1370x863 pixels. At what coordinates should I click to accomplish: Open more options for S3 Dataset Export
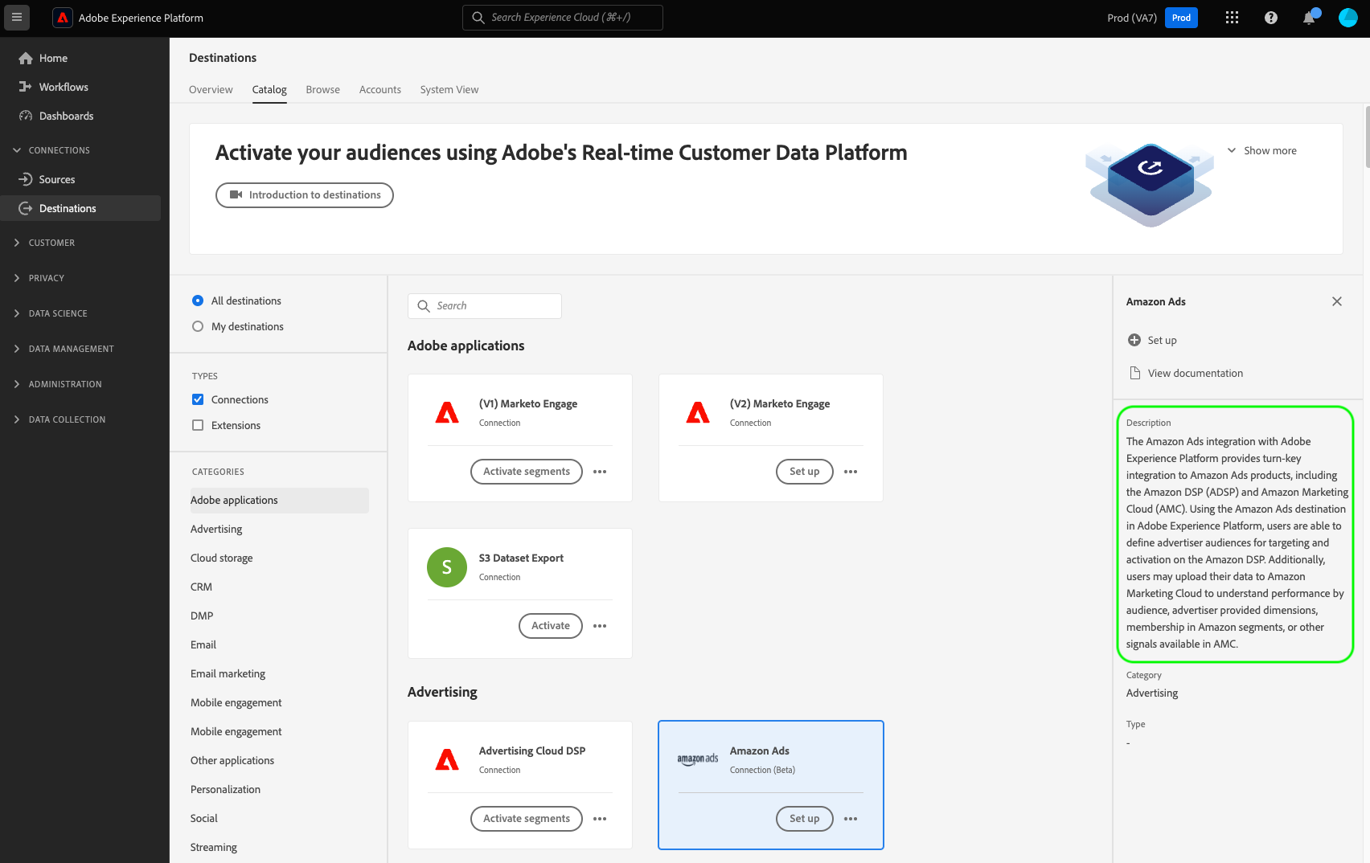600,626
